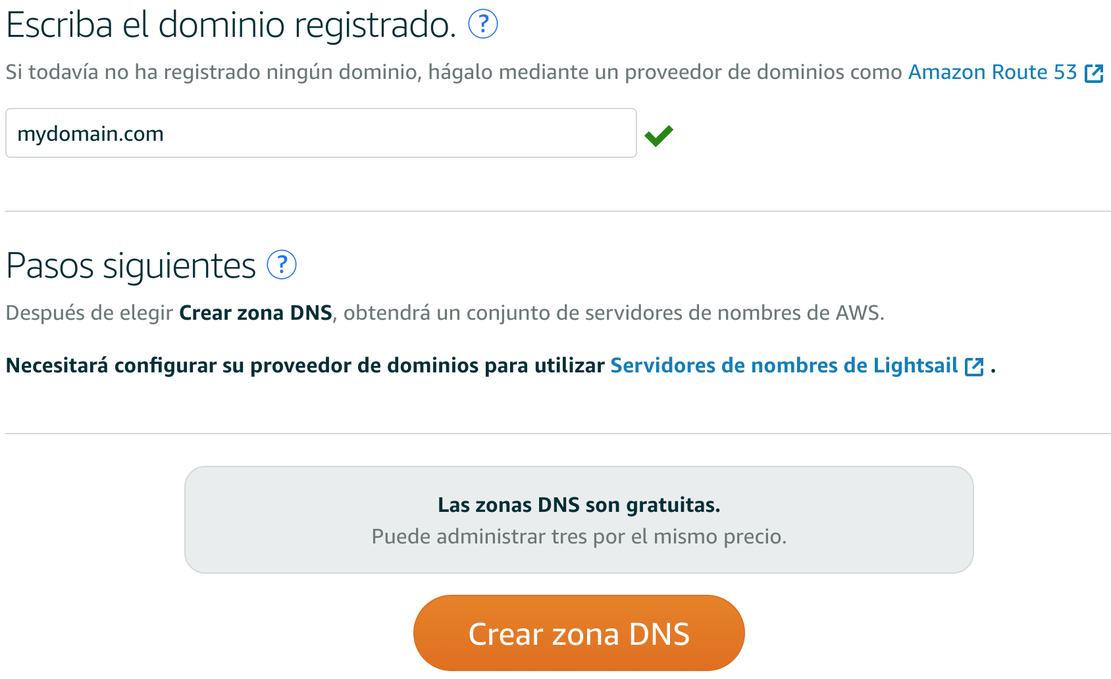Click the "Las zonas DNS son gratuitas" notice
Image resolution: width=1111 pixels, height=679 pixels.
(579, 520)
